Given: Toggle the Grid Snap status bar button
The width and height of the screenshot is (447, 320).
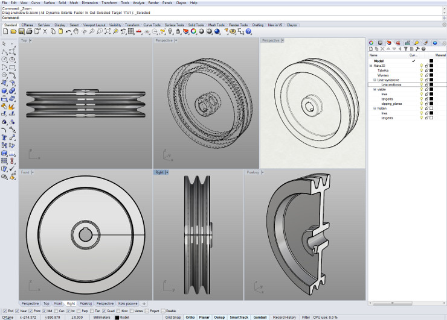Looking at the screenshot, I should pyautogui.click(x=173, y=318).
